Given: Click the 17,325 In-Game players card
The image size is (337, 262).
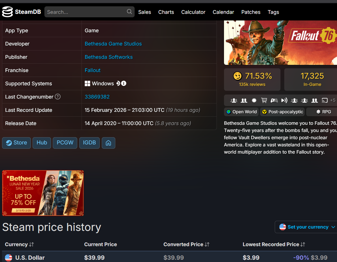Looking at the screenshot, I should pos(310,80).
